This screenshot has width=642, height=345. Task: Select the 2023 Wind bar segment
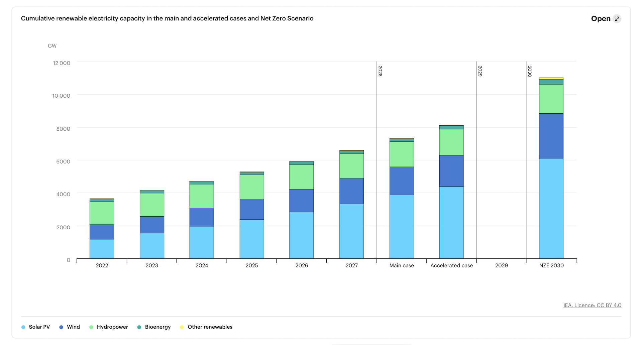pyautogui.click(x=152, y=225)
